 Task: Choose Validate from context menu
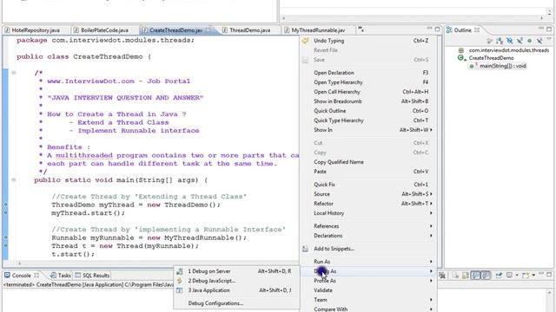(x=368, y=290)
